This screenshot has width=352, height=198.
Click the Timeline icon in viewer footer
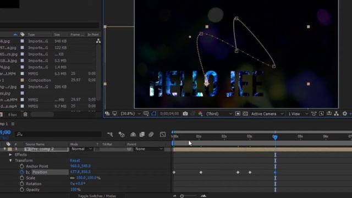click(329, 114)
